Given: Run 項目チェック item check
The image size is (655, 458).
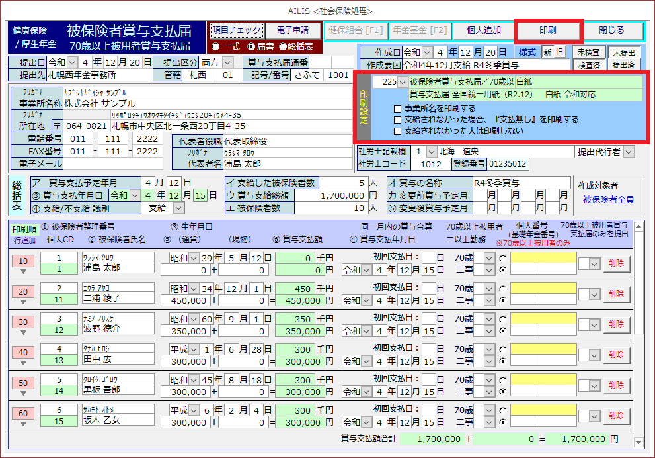Looking at the screenshot, I should click(236, 30).
